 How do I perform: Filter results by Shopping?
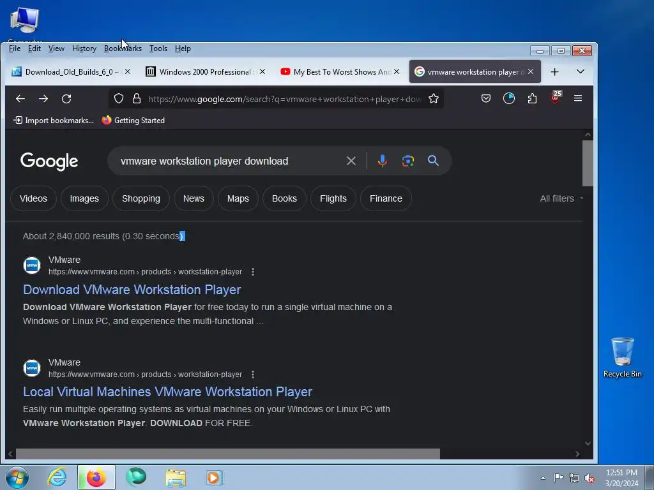click(x=141, y=198)
